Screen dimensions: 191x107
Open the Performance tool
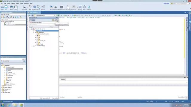62,8
